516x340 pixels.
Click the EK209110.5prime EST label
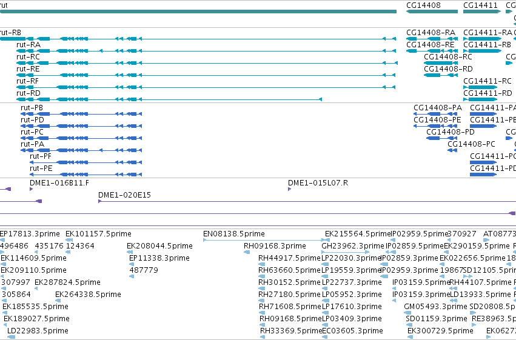[x=33, y=270]
